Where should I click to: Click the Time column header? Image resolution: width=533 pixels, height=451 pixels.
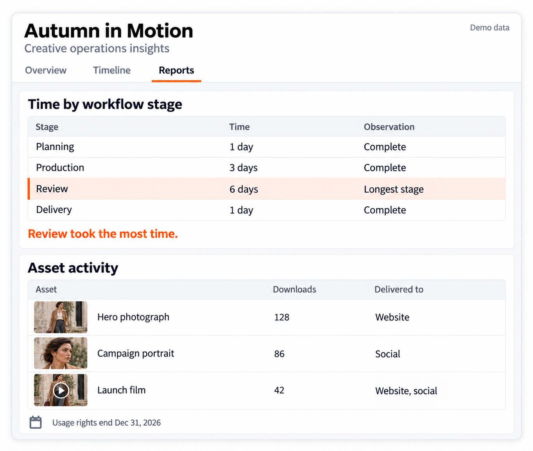[x=239, y=127]
